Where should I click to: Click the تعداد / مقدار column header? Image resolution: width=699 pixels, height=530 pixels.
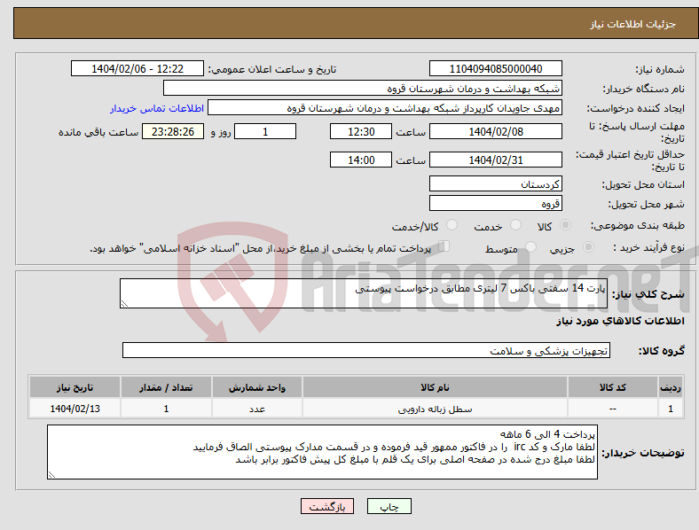tap(166, 387)
